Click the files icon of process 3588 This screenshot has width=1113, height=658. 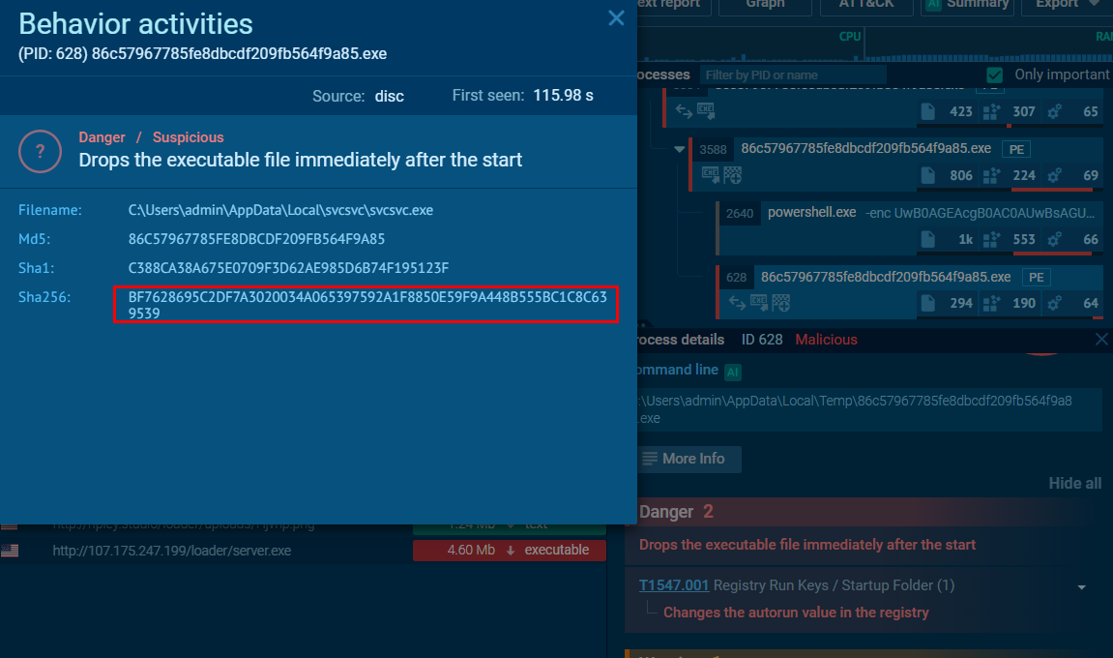(x=927, y=175)
